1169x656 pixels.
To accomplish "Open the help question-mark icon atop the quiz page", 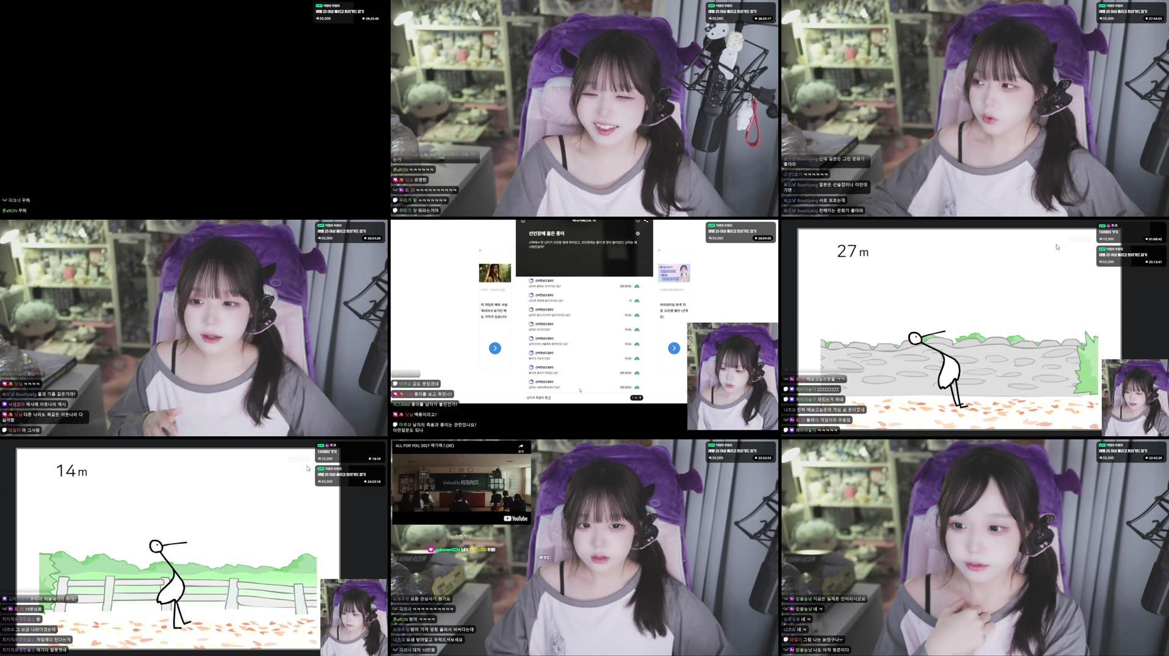I will [x=637, y=220].
